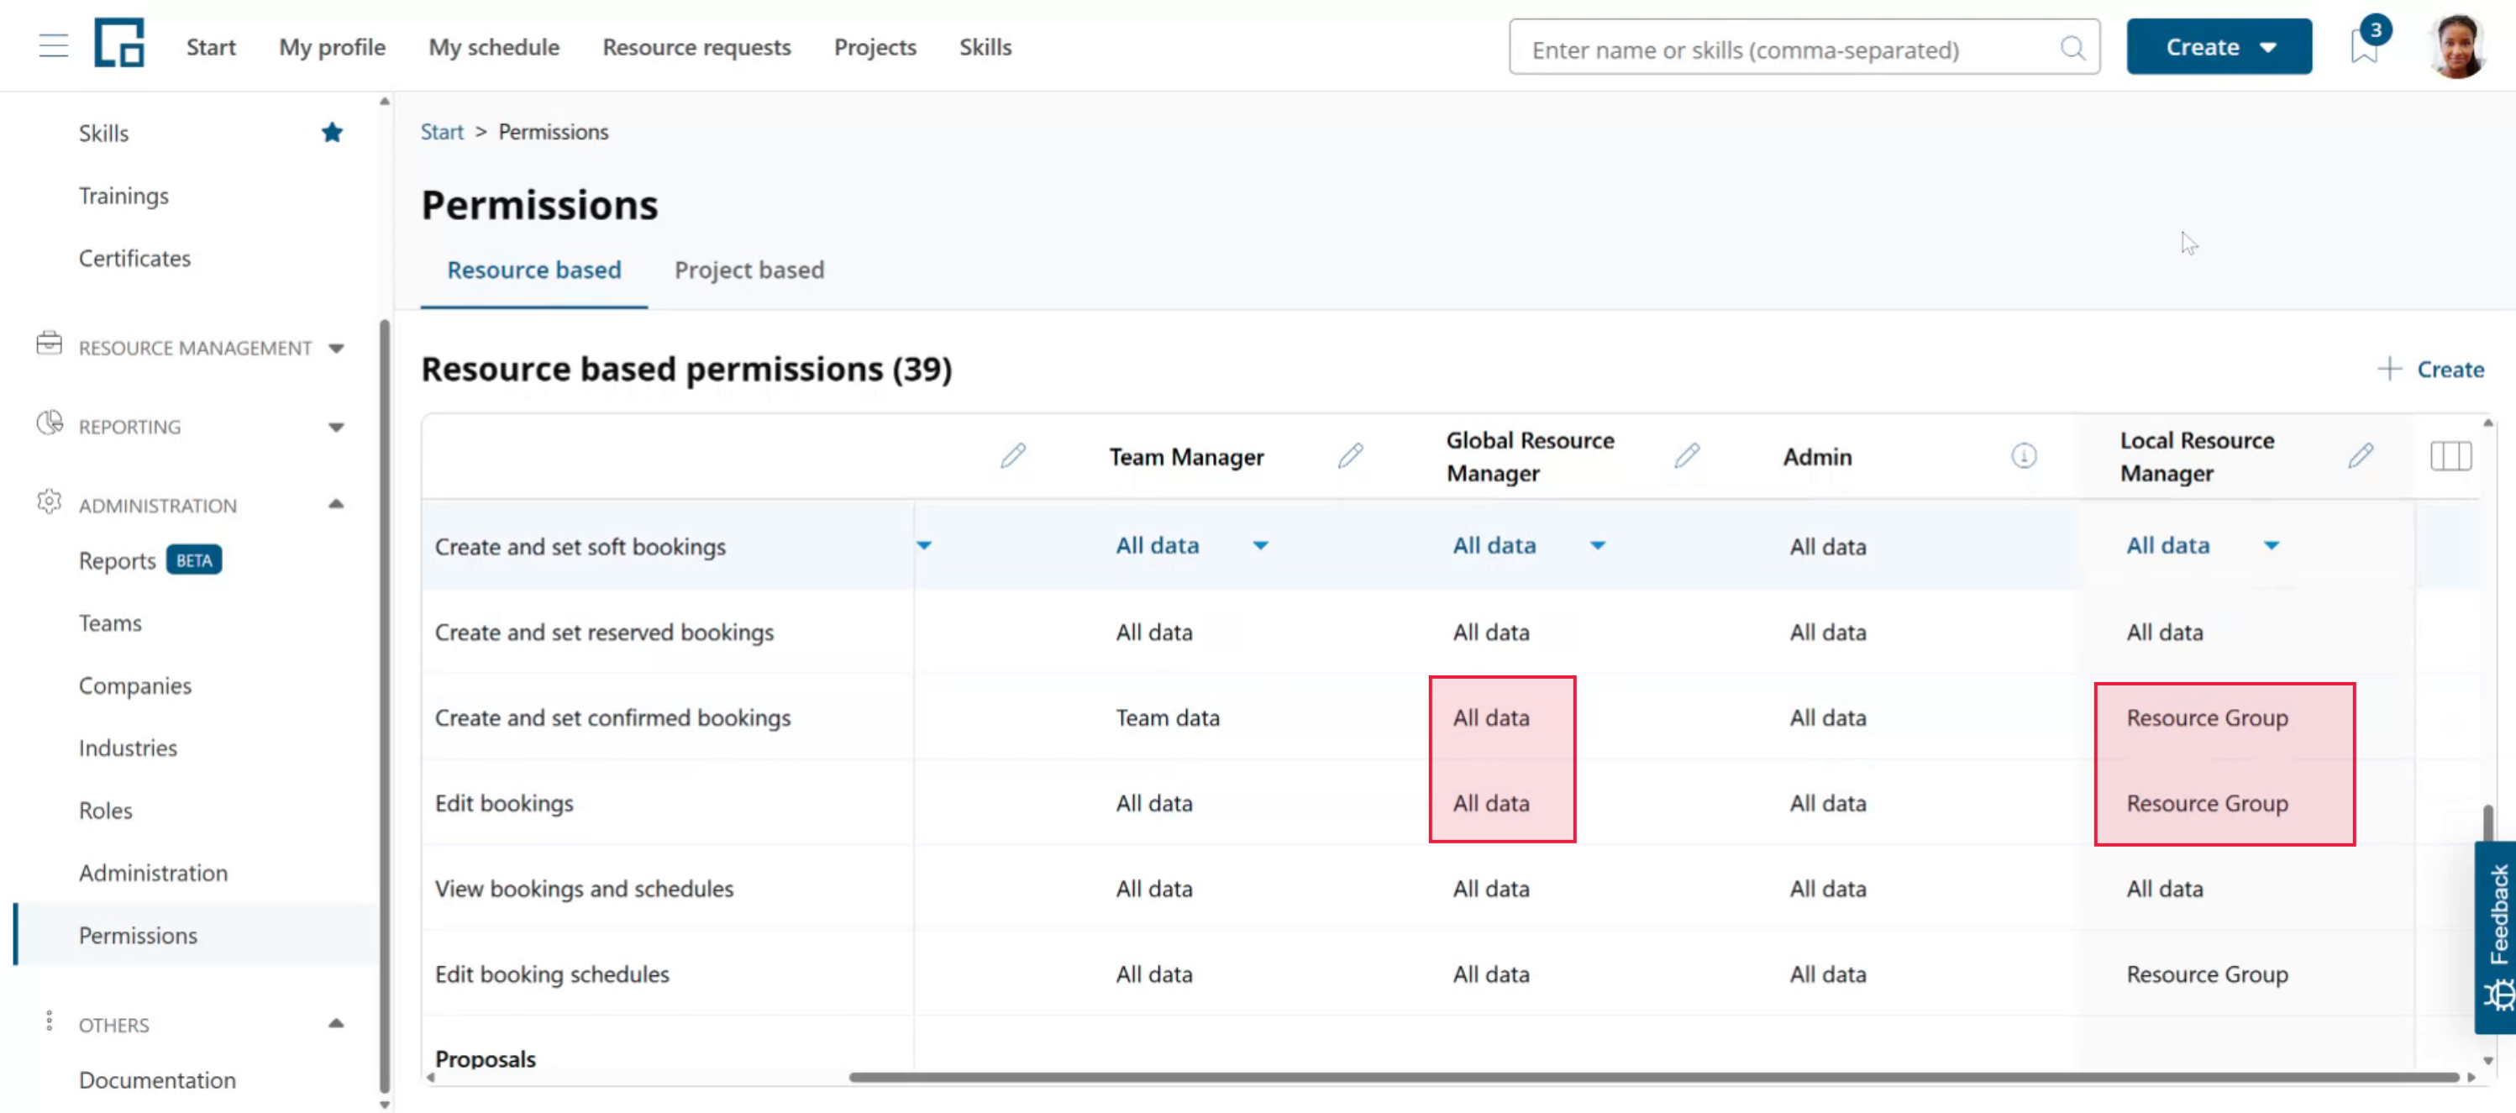Click the pencil icon beside Team Manager
The width and height of the screenshot is (2516, 1113).
[x=1350, y=456]
